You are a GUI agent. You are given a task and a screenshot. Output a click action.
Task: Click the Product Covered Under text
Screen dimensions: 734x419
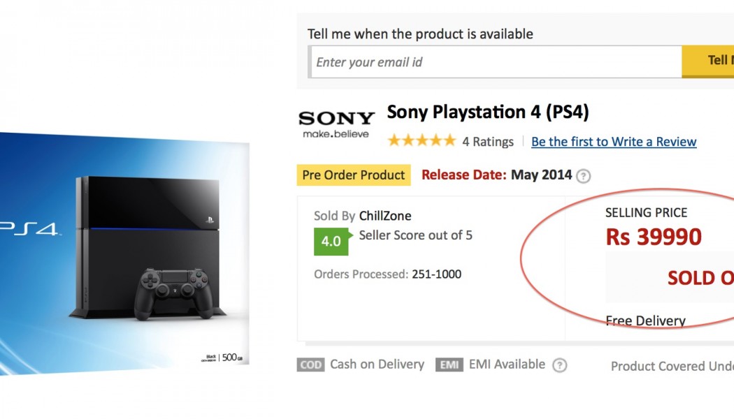pos(672,366)
